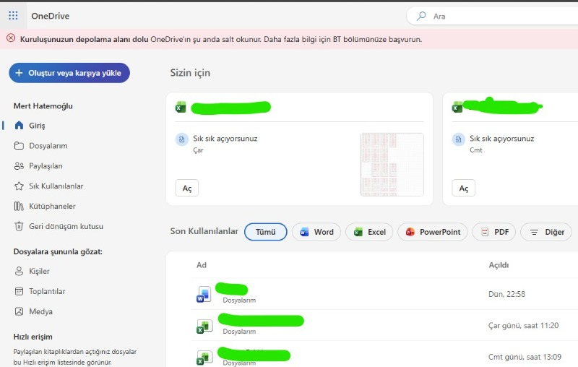Click Dosyalarım location under Word file
The height and width of the screenshot is (367, 578).
coord(239,301)
